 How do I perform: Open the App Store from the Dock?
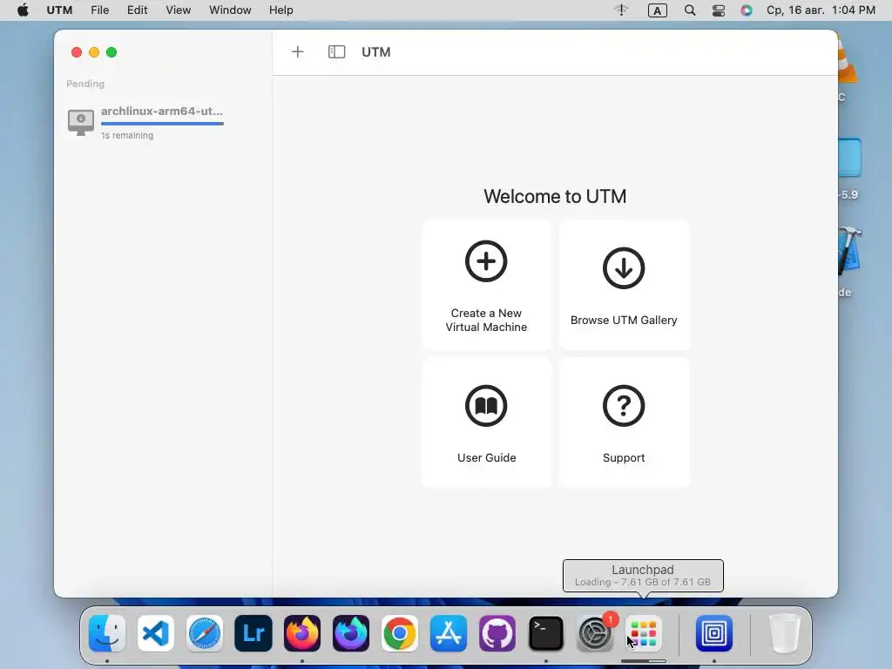449,633
